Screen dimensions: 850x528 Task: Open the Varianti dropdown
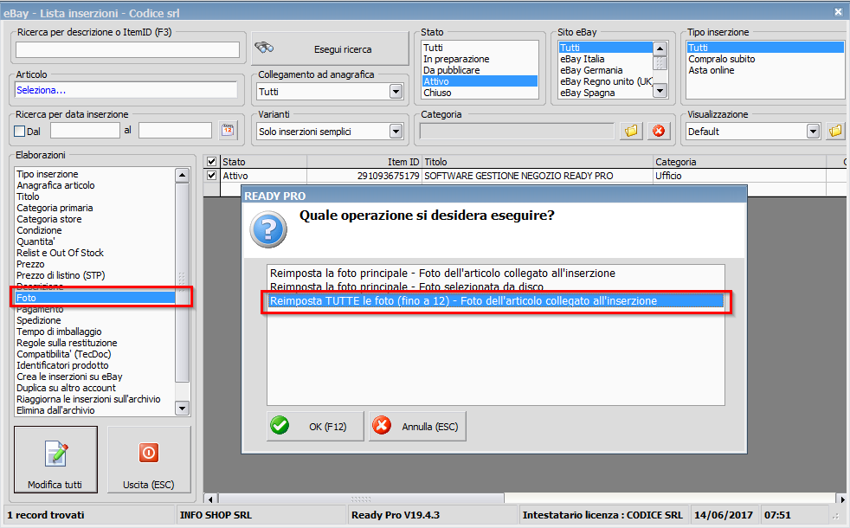[x=396, y=132]
